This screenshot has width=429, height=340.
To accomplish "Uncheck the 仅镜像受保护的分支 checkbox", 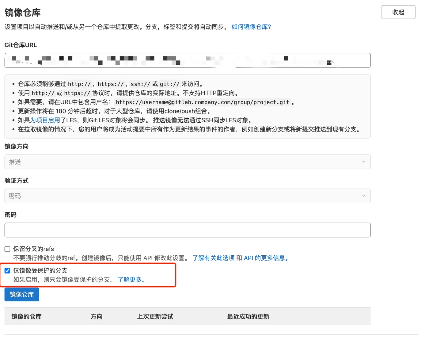I will (8, 271).
